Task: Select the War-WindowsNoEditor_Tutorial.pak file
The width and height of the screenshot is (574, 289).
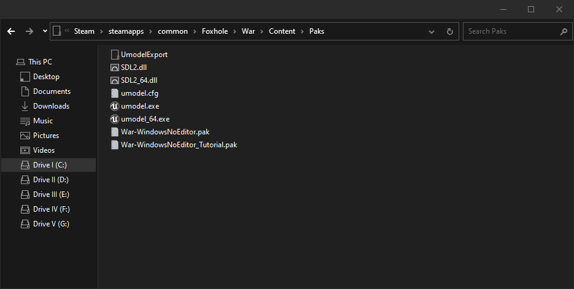Action: point(179,145)
